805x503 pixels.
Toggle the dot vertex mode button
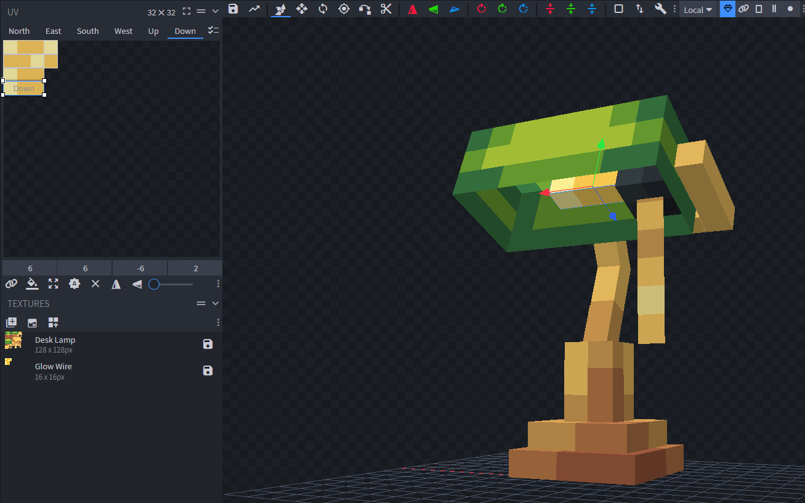(x=790, y=9)
